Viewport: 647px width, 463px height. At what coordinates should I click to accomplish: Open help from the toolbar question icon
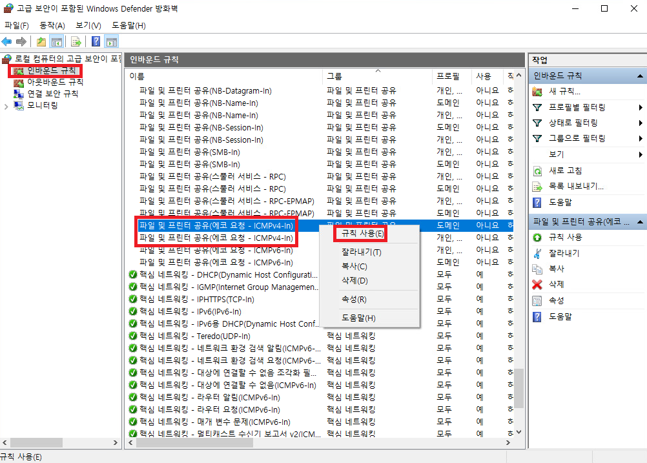click(96, 42)
